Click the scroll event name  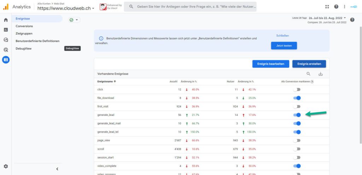click(x=101, y=149)
